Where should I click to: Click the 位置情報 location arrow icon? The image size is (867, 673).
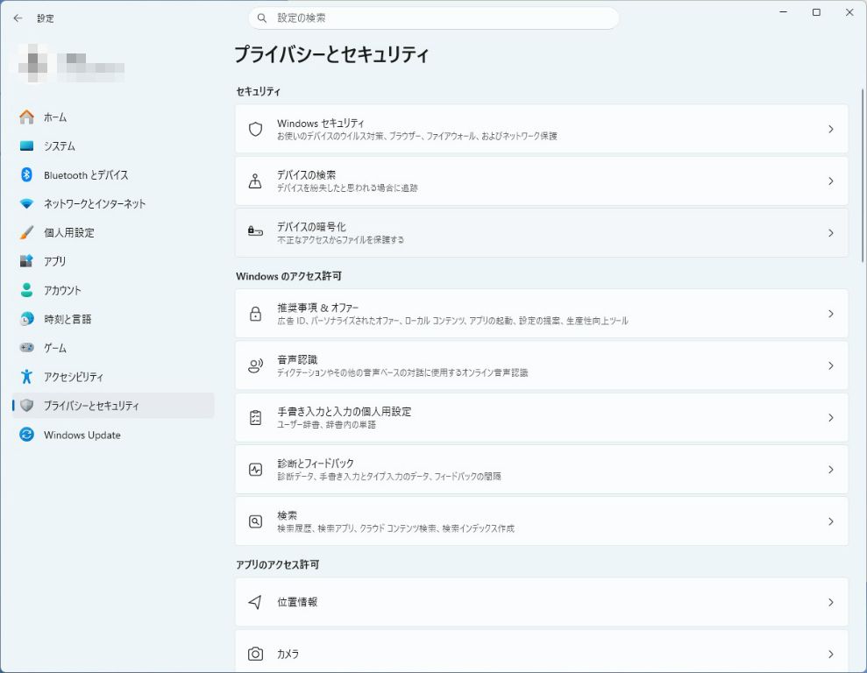pyautogui.click(x=255, y=602)
